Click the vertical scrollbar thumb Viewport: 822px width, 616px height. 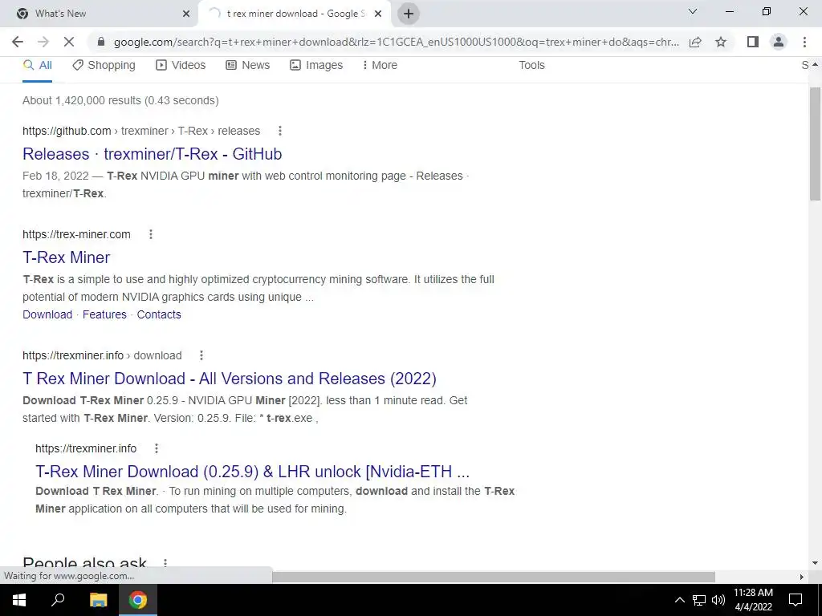coord(815,144)
